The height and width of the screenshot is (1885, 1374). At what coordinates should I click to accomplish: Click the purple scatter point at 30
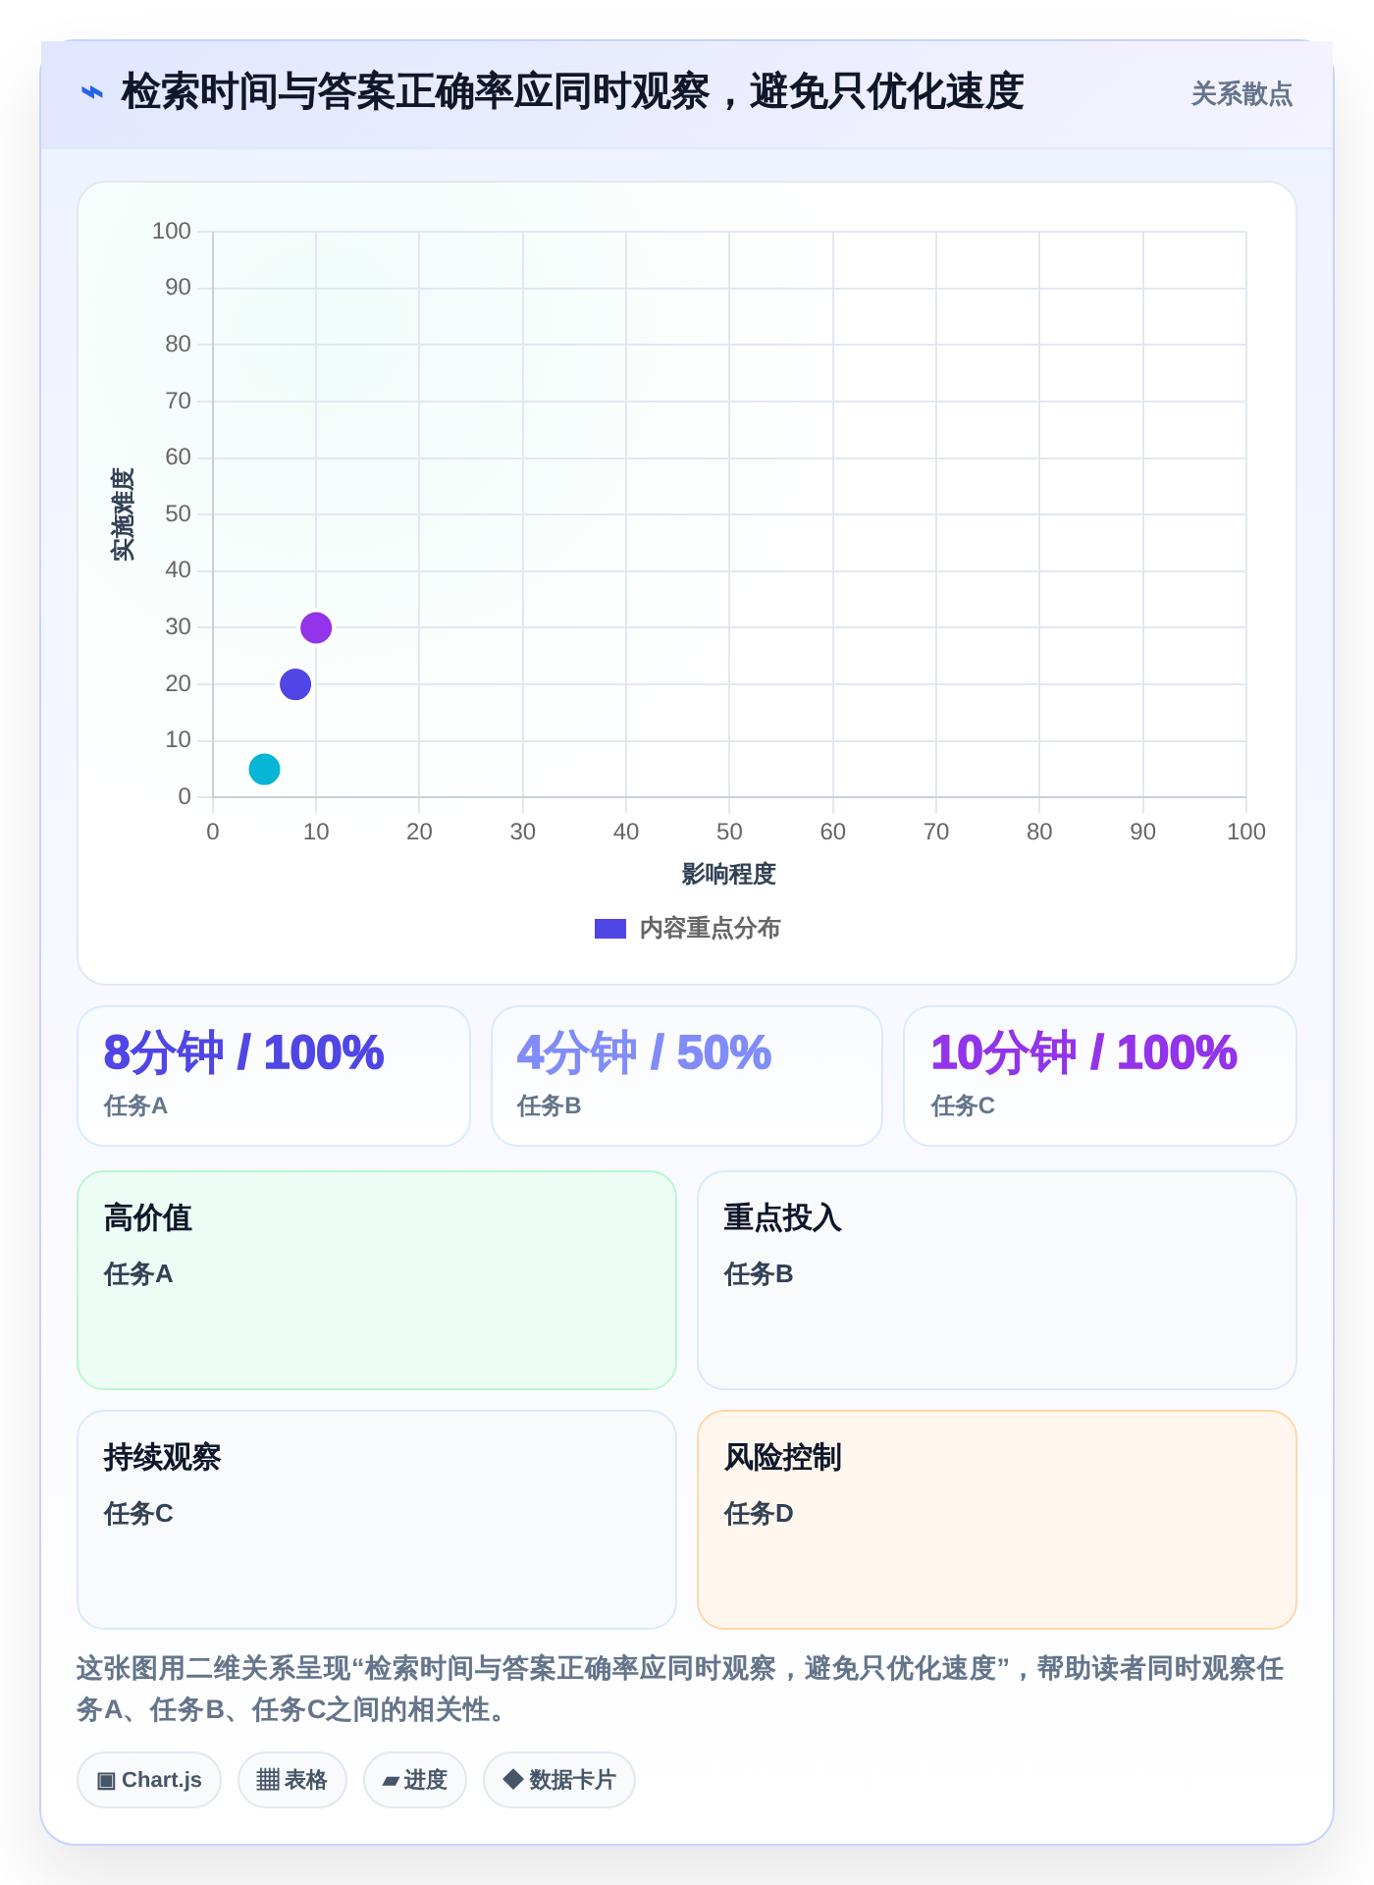[x=316, y=627]
